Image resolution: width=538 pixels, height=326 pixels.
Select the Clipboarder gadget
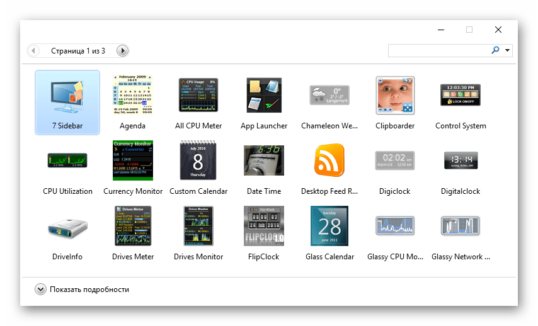(395, 96)
